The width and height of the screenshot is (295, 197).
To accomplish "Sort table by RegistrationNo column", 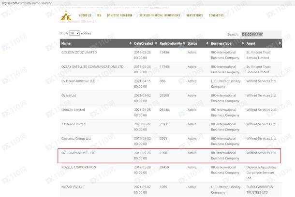I will click(172, 43).
